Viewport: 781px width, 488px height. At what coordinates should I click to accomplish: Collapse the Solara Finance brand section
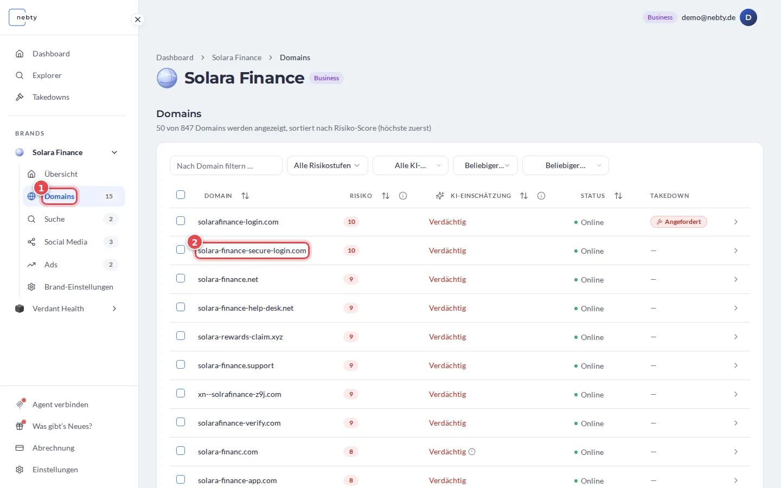point(114,152)
